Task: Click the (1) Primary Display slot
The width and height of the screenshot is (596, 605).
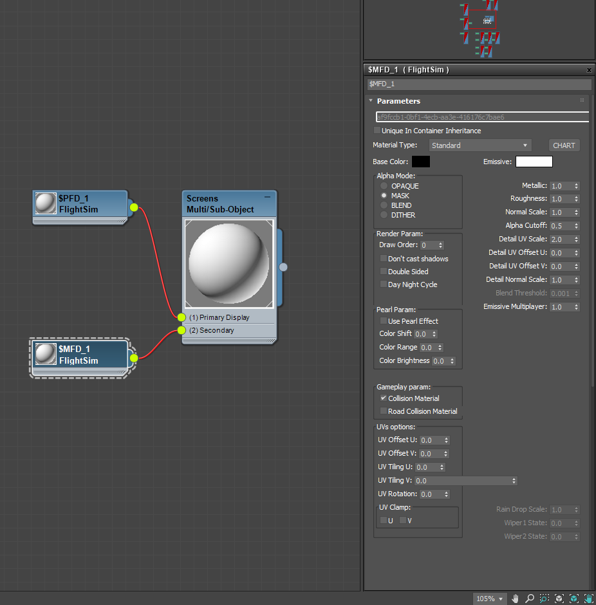Action: (x=230, y=317)
